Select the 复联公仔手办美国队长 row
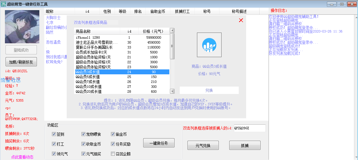 122,47
